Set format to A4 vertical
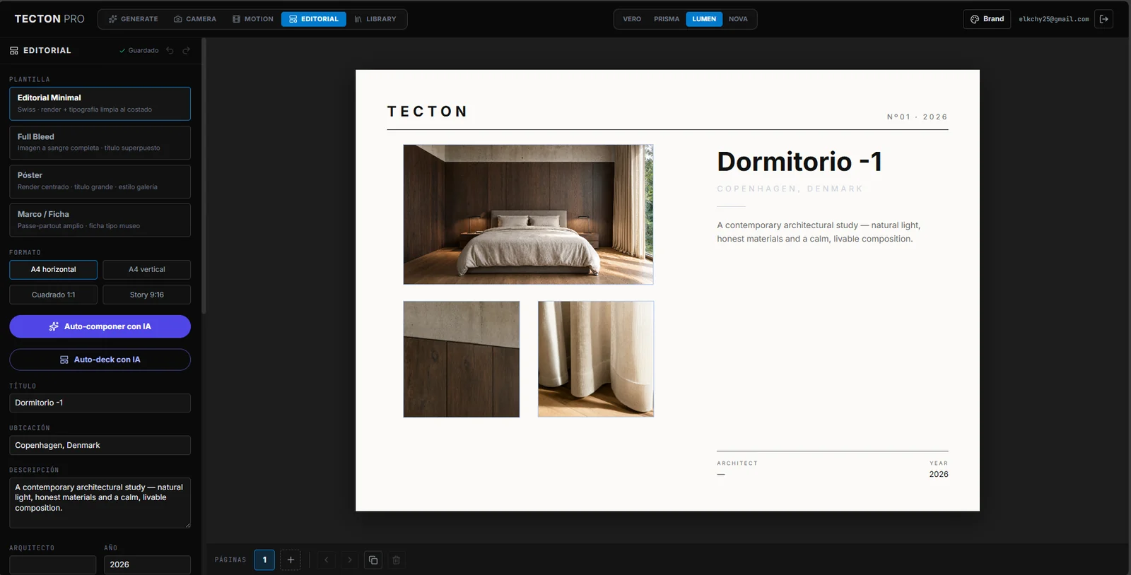This screenshot has width=1131, height=575. pos(147,270)
